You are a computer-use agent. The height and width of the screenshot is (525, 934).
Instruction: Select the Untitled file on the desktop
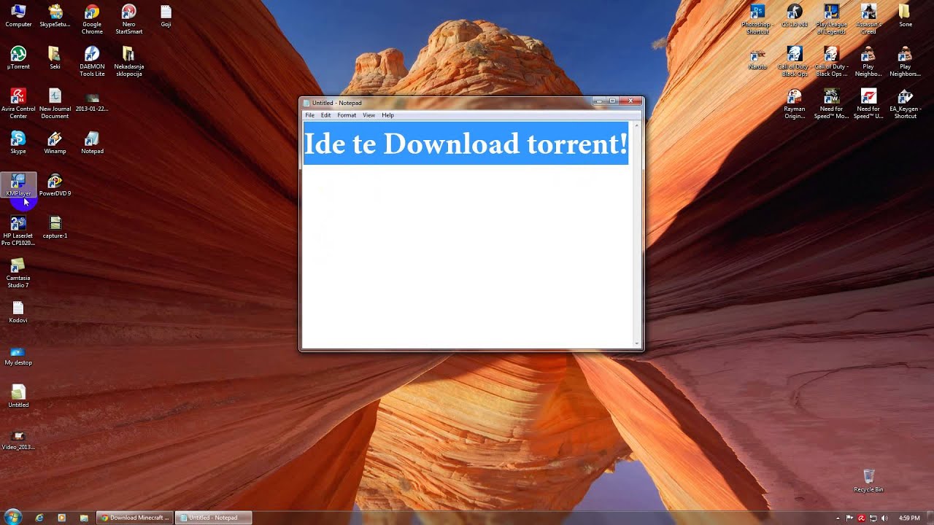click(18, 397)
